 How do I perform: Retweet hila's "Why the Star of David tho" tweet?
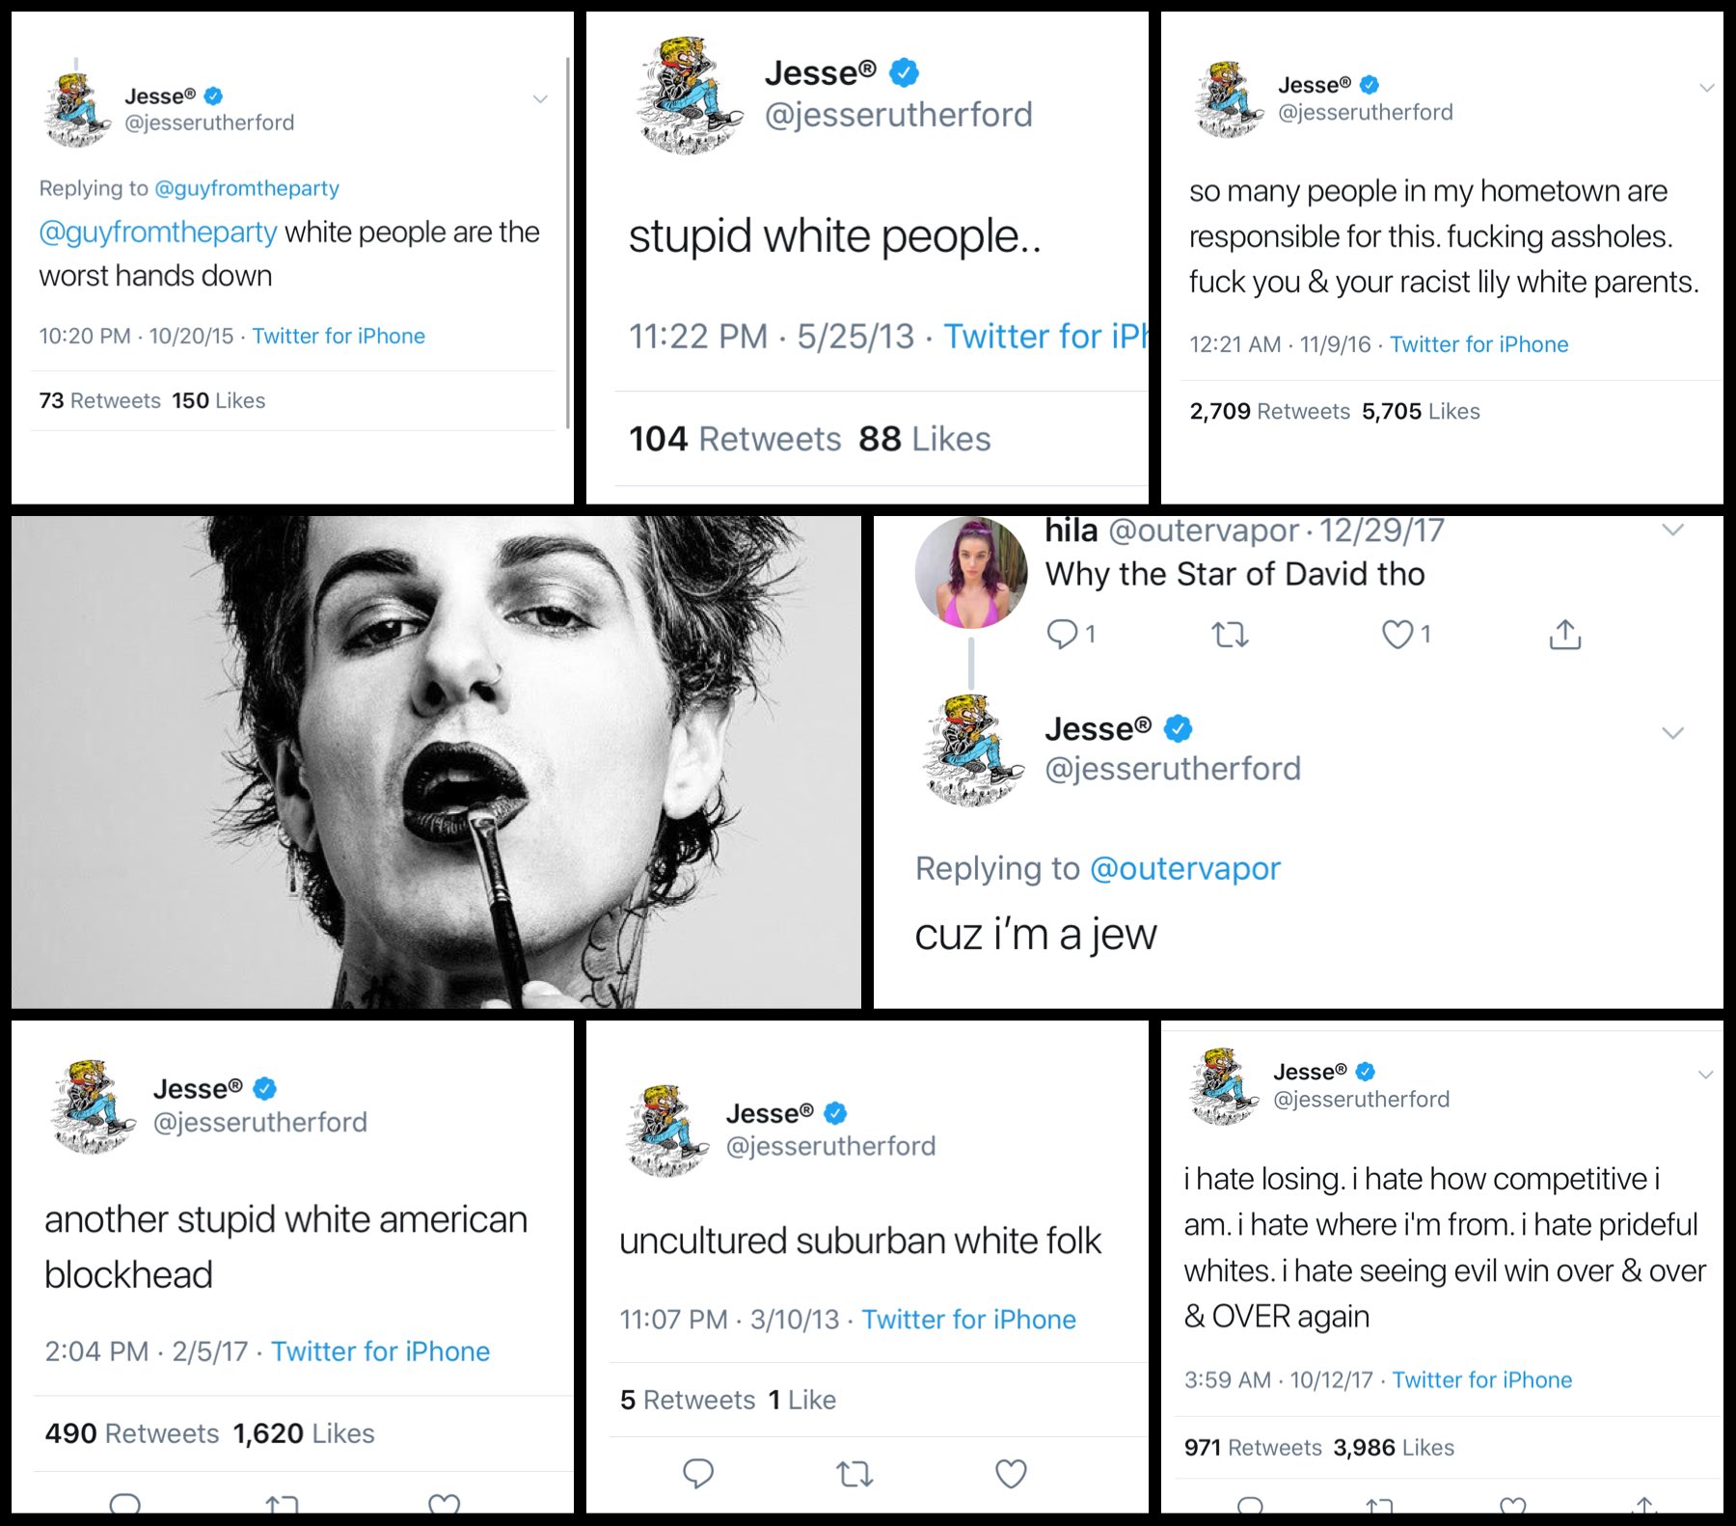pyautogui.click(x=1230, y=635)
